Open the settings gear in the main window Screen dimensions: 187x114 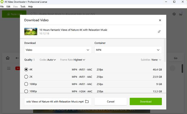(x=174, y=14)
